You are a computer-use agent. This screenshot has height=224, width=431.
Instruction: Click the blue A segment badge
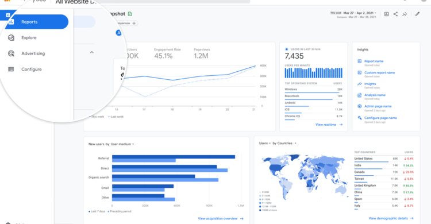pyautogui.click(x=118, y=33)
